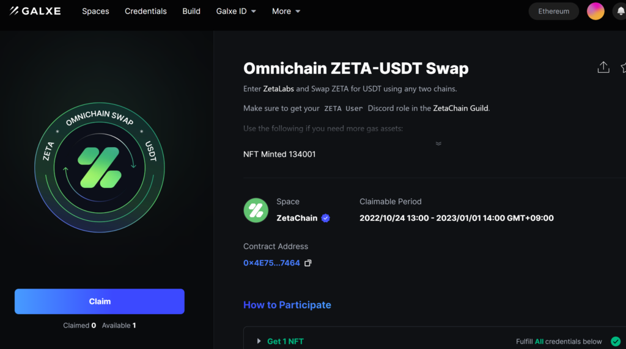Open the notifications bell
The height and width of the screenshot is (349, 626).
tap(620, 11)
